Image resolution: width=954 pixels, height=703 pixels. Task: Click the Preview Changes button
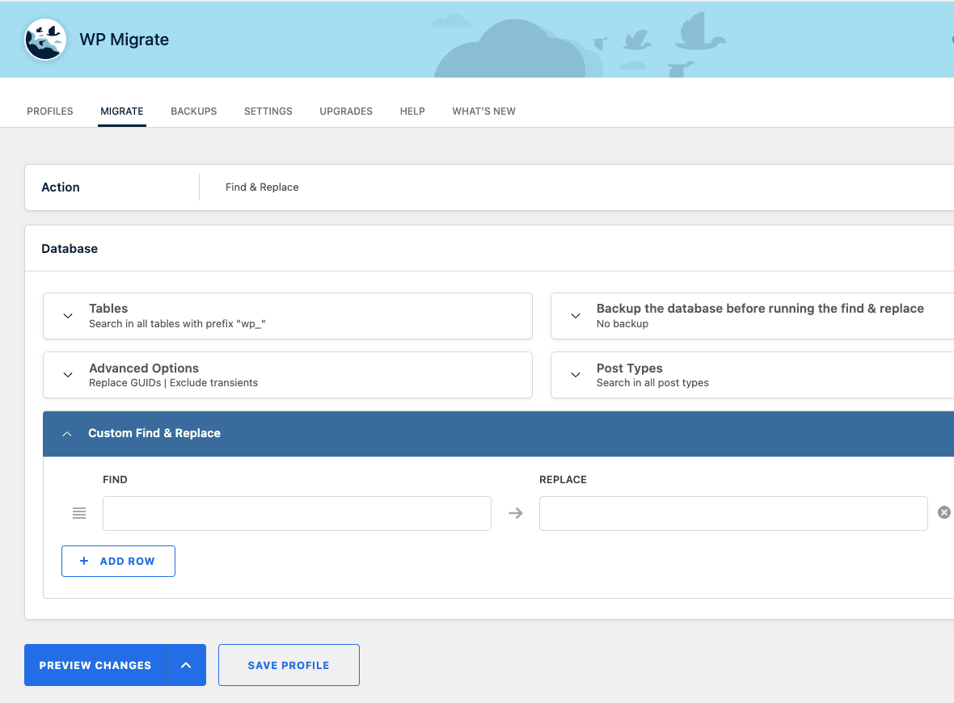(95, 665)
